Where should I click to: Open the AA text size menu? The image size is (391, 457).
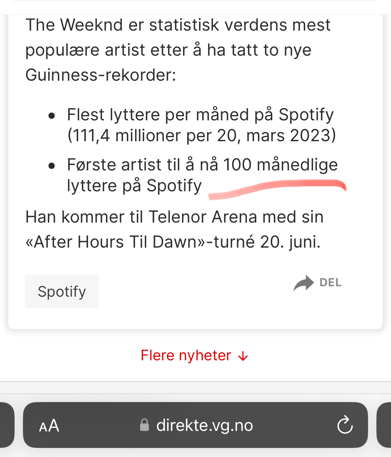pyautogui.click(x=49, y=425)
